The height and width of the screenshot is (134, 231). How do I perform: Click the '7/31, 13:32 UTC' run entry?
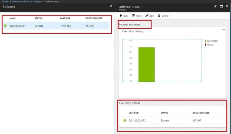[137, 120]
